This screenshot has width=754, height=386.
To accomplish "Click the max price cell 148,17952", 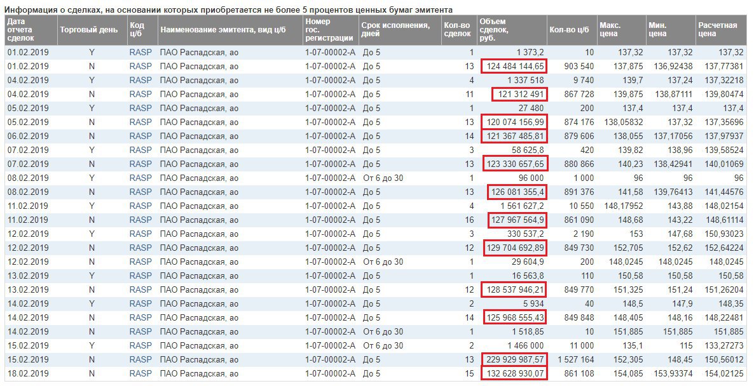I will pyautogui.click(x=623, y=206).
